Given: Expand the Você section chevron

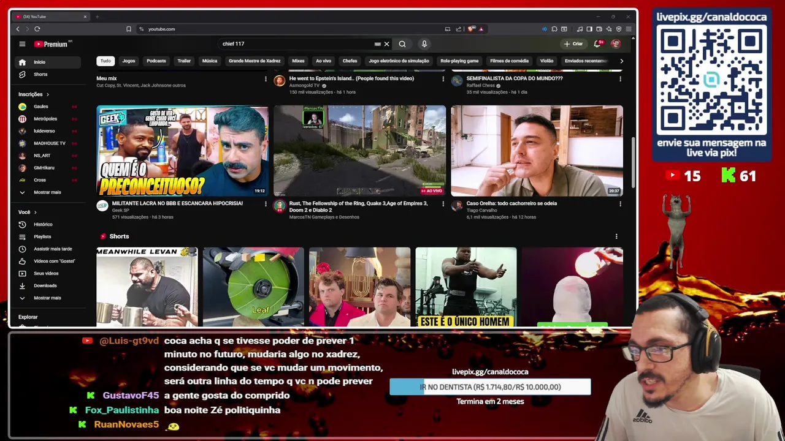Looking at the screenshot, I should pyautogui.click(x=35, y=212).
